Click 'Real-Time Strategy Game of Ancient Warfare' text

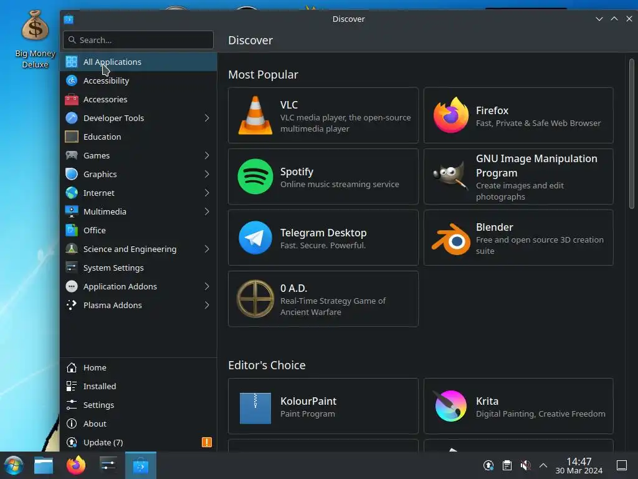click(333, 306)
